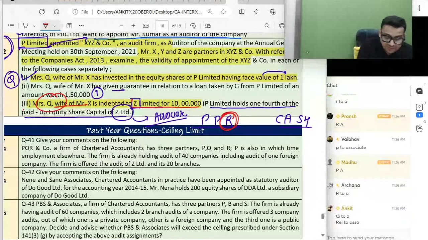The width and height of the screenshot is (428, 240).
Task: Click the Q-41 question text
Action: click(x=160, y=152)
